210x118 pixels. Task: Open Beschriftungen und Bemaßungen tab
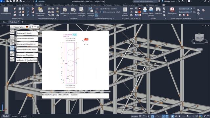coord(66,5)
